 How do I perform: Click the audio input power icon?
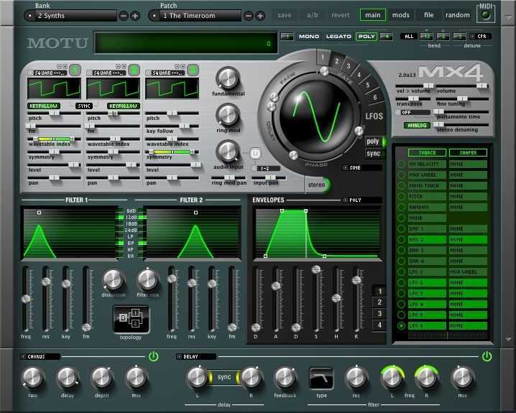(254, 153)
